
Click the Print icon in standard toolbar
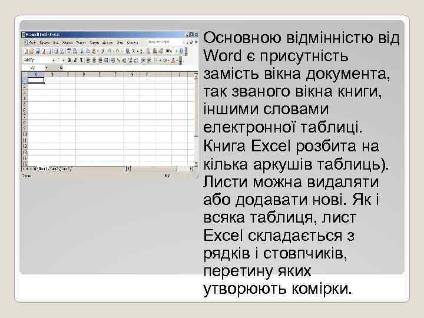56,51
